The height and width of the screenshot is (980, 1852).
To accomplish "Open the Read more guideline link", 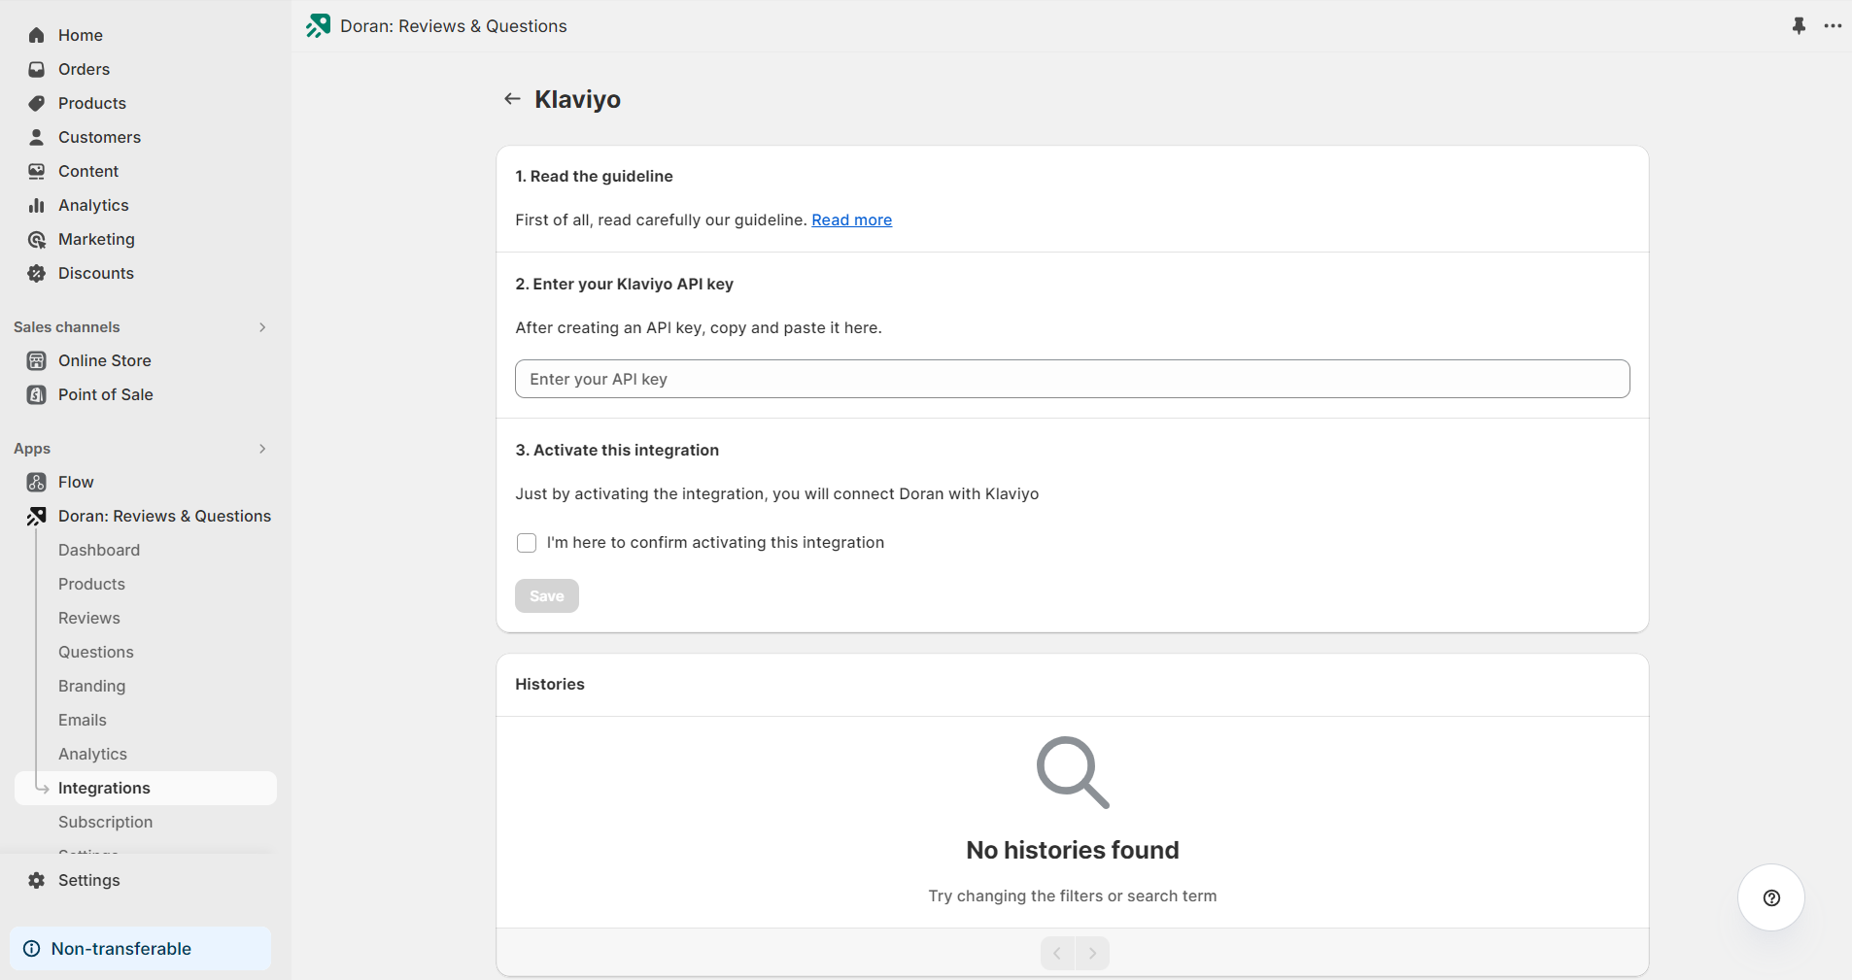I will click(851, 220).
